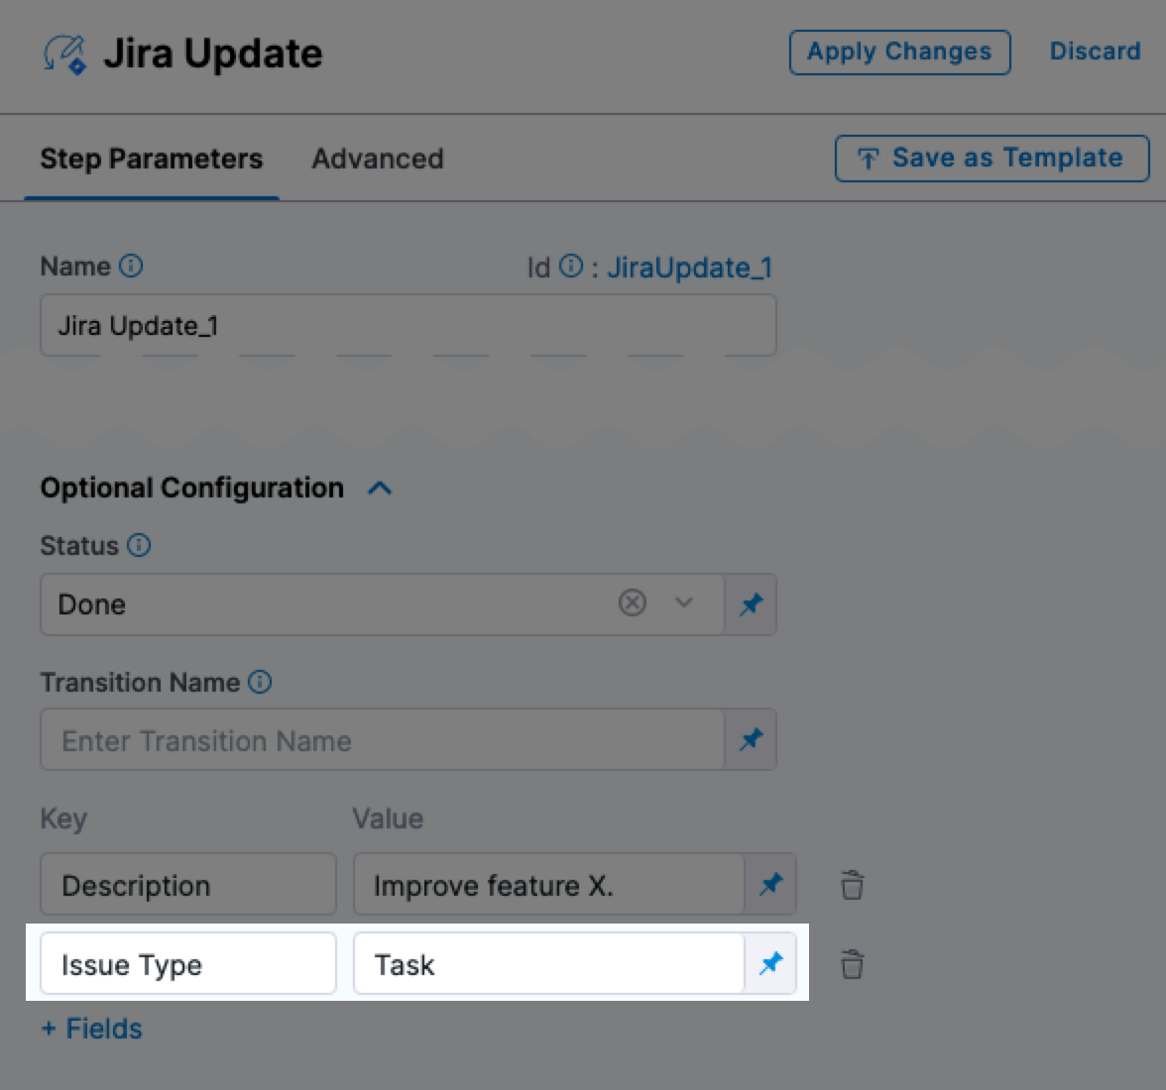Open the Status info tooltip

click(x=140, y=545)
